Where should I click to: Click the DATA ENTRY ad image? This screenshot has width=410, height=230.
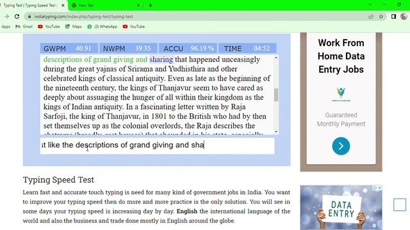(341, 208)
